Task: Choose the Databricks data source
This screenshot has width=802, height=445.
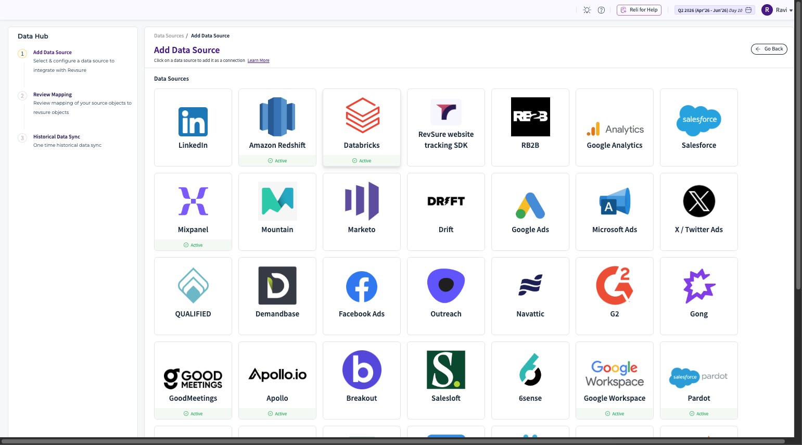Action: pyautogui.click(x=362, y=128)
